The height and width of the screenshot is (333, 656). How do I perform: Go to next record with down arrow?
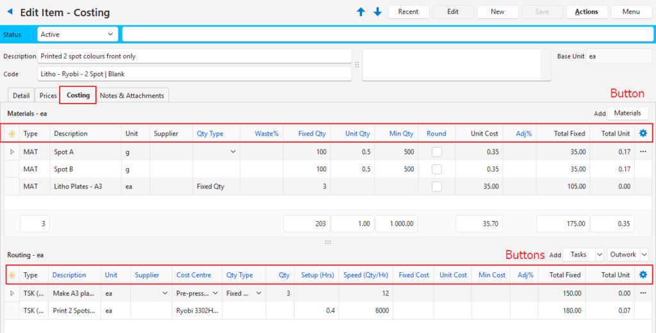pyautogui.click(x=377, y=12)
